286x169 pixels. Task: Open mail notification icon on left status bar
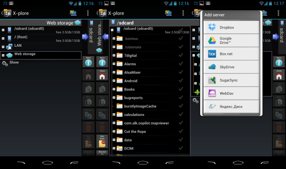coord(11,3)
